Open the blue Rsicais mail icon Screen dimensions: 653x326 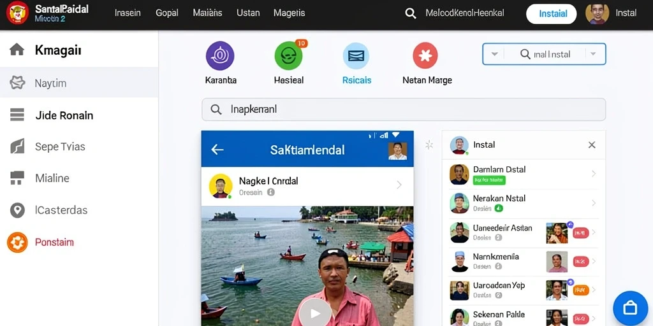356,56
